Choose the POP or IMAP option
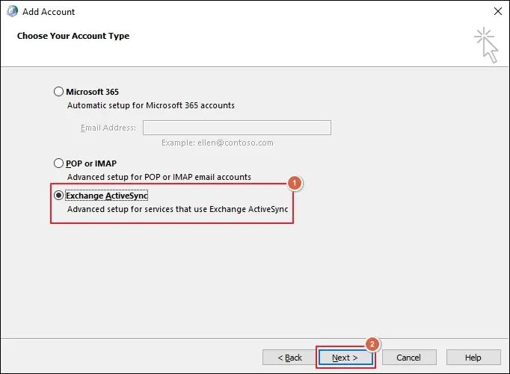This screenshot has height=374, width=510. (58, 163)
